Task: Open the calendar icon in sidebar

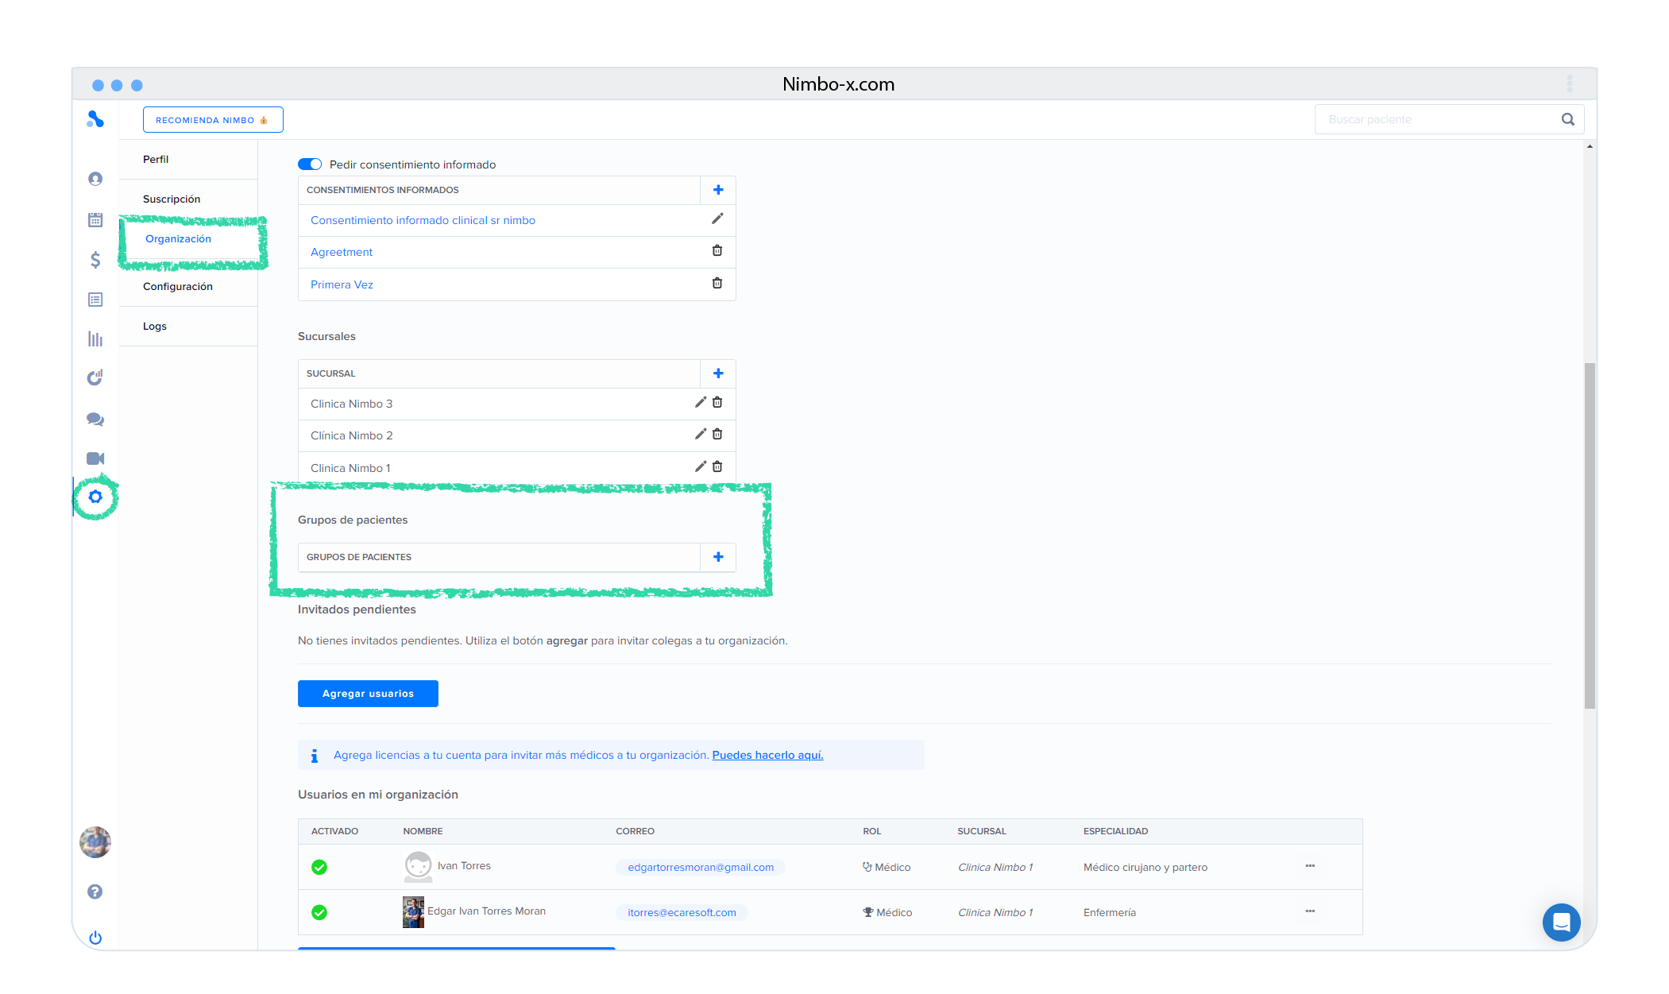Action: coord(95,220)
